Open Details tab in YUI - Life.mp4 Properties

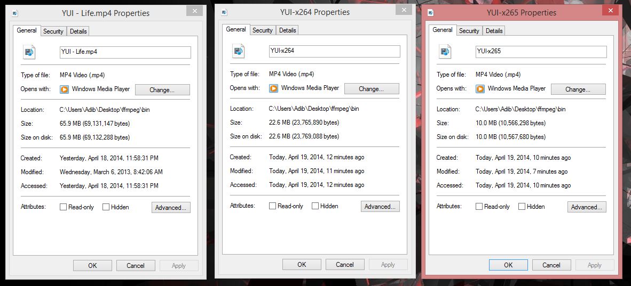tap(77, 31)
